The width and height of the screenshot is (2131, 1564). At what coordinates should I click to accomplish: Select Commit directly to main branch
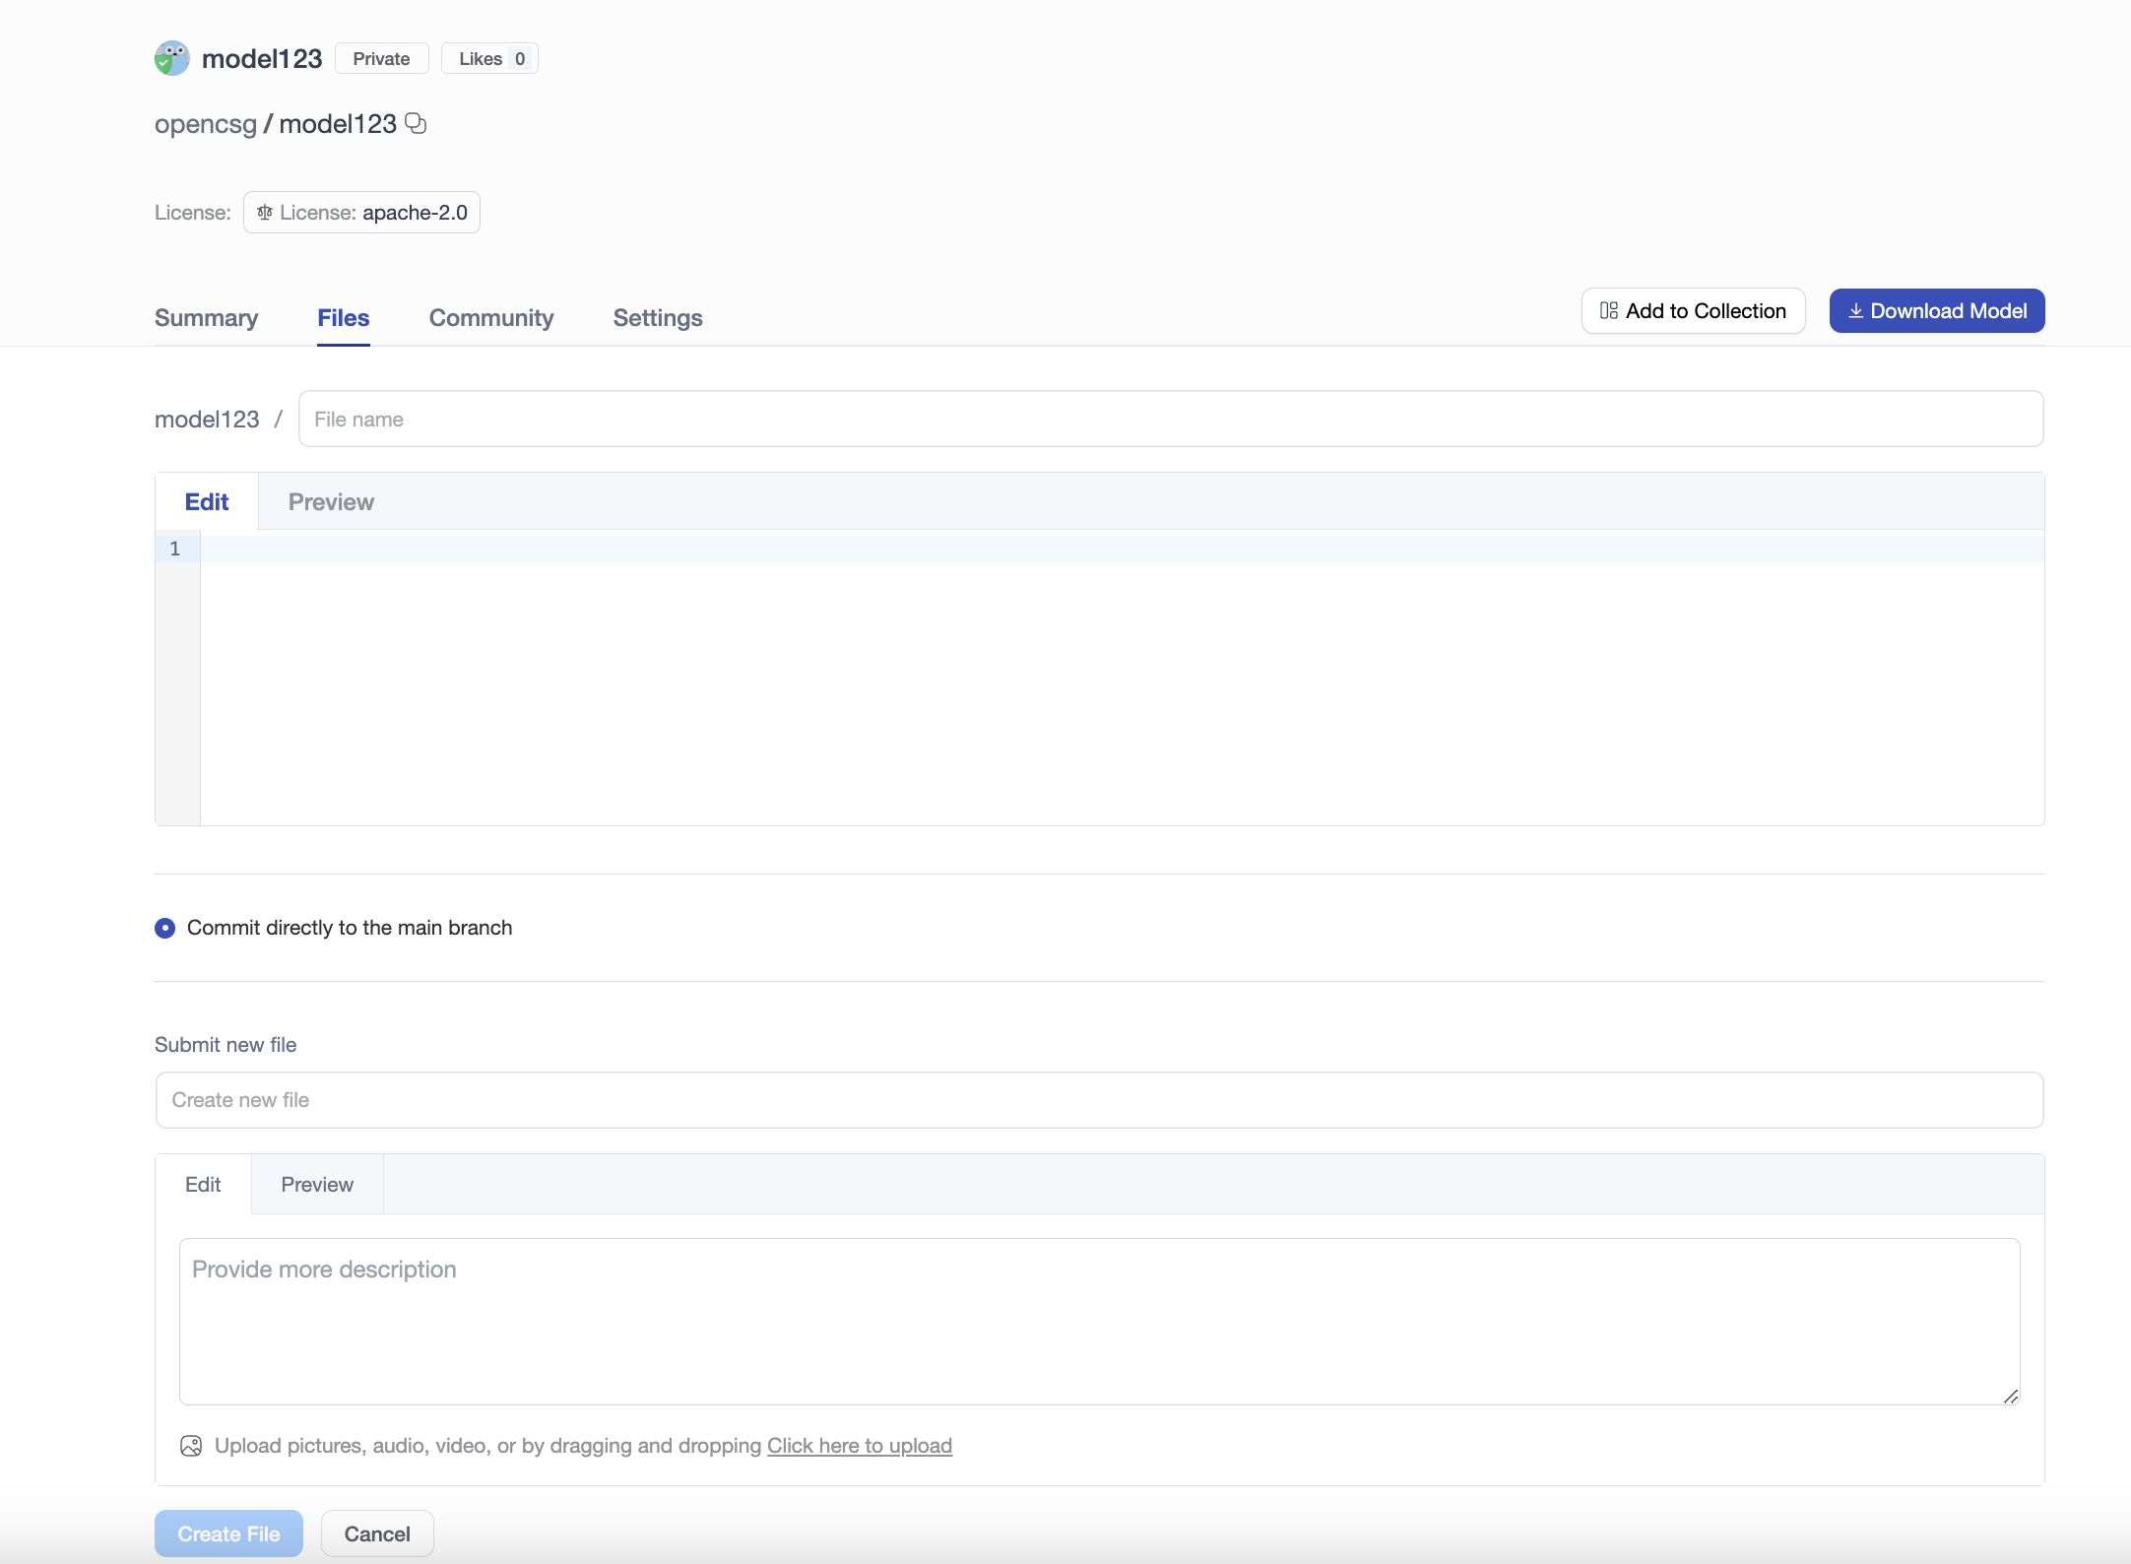[x=165, y=928]
